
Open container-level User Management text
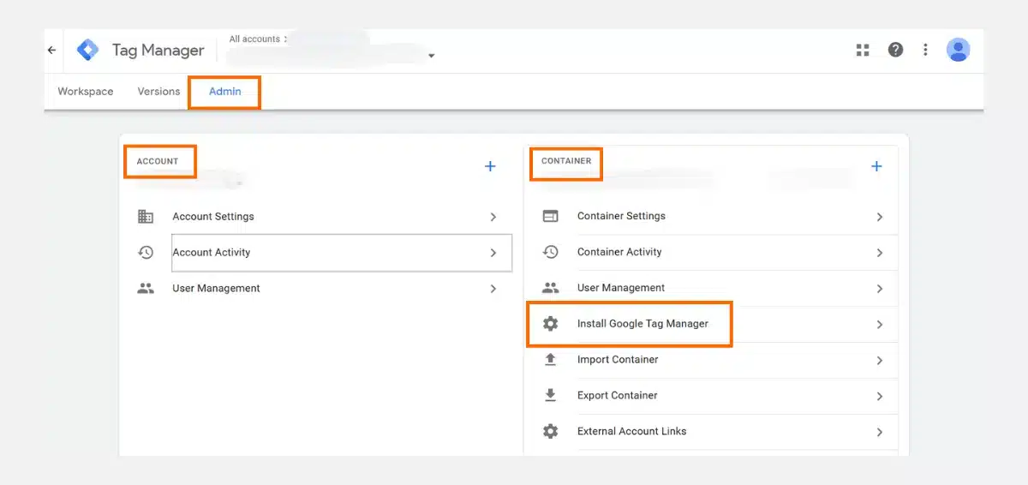click(621, 288)
